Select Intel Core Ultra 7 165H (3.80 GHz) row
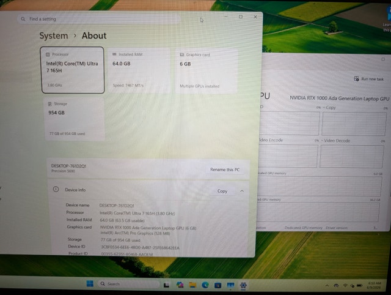Image resolution: width=391 pixels, height=295 pixels. pos(137,214)
